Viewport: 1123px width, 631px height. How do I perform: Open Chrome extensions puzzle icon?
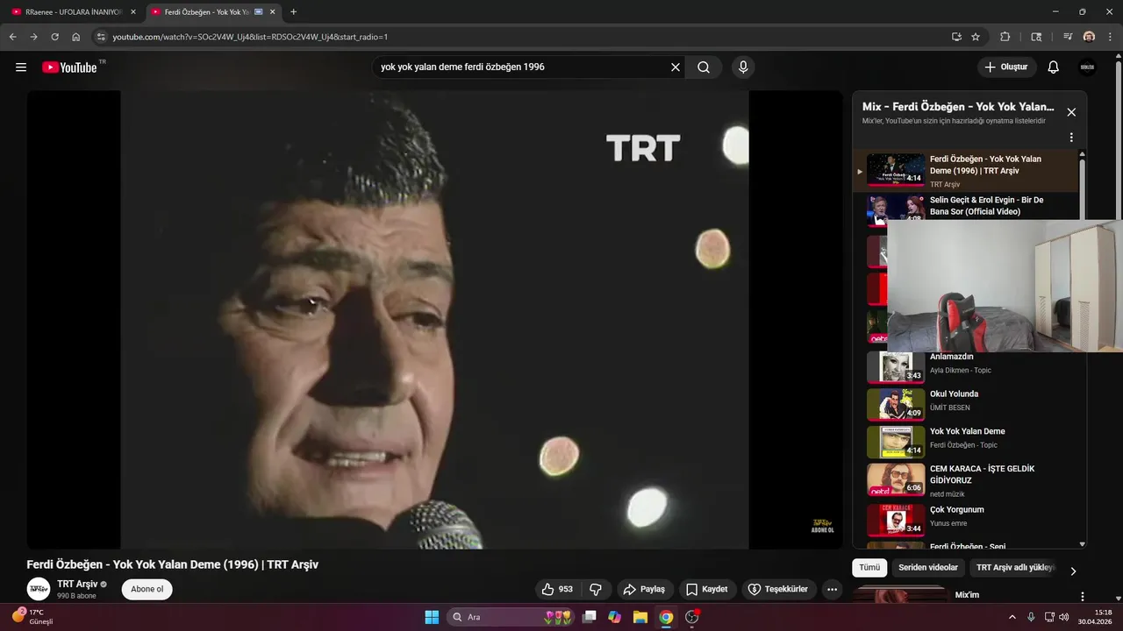pos(1005,37)
